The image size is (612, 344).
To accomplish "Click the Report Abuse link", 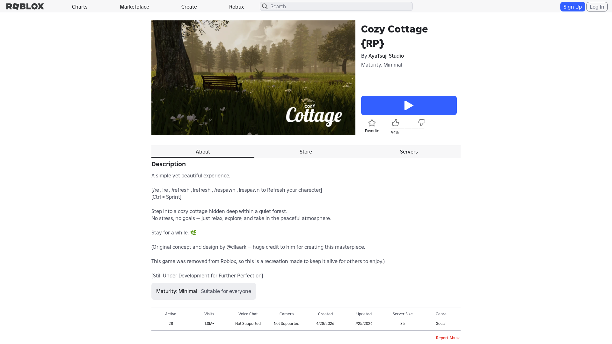I will 448,338.
